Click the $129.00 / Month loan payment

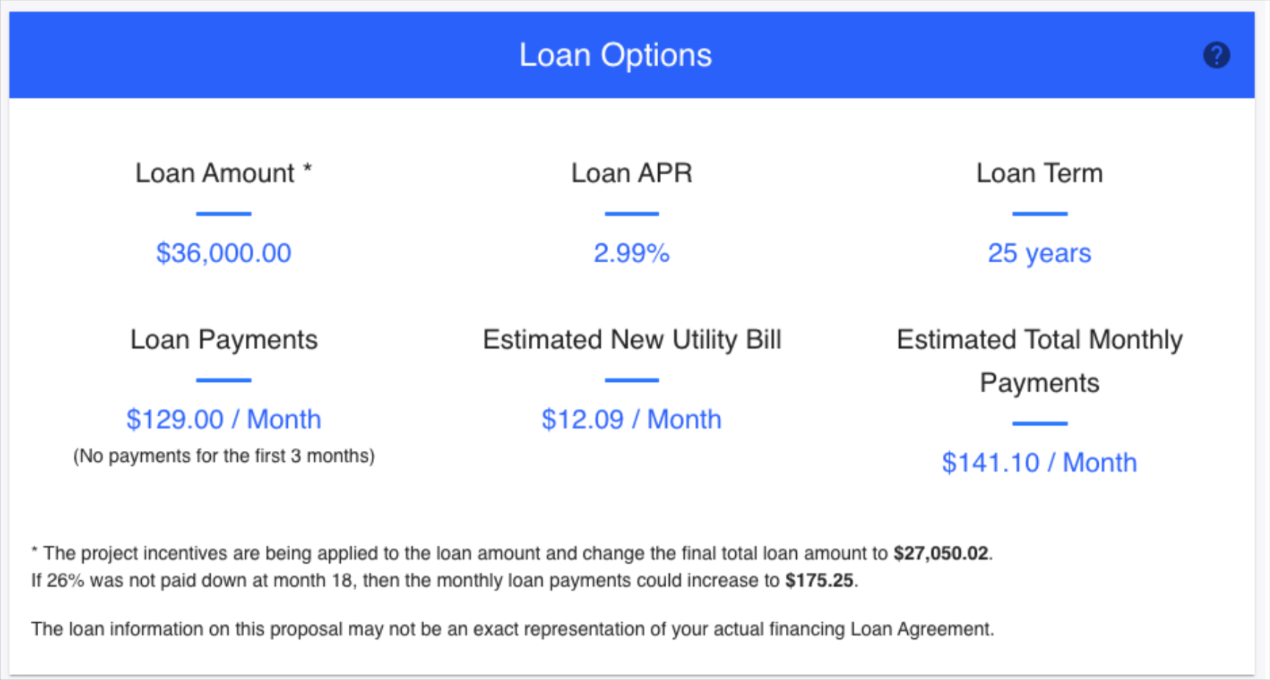[x=223, y=419]
